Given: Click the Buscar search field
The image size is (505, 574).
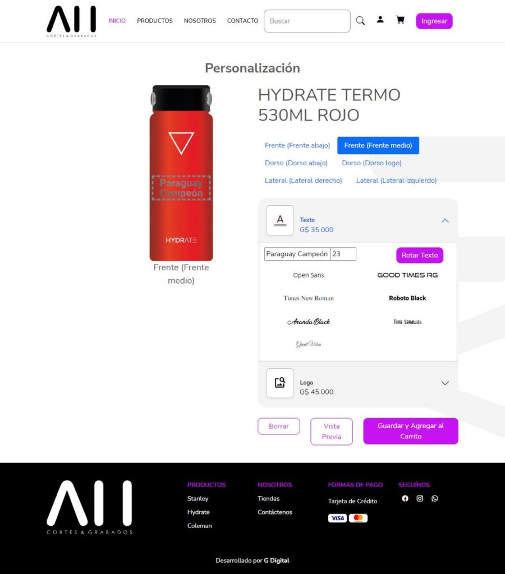Looking at the screenshot, I should [x=307, y=21].
